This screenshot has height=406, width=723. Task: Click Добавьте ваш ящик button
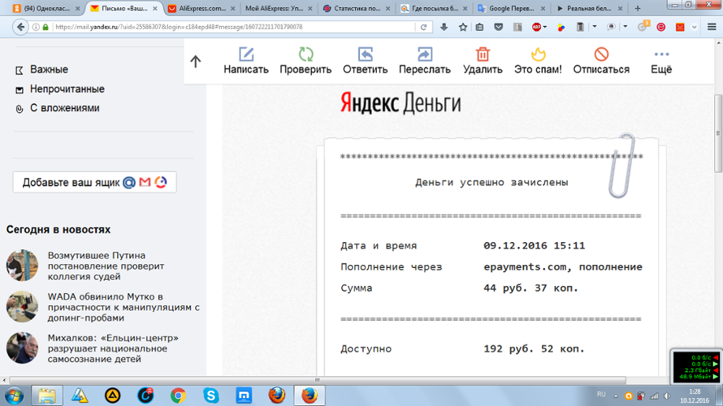[95, 183]
